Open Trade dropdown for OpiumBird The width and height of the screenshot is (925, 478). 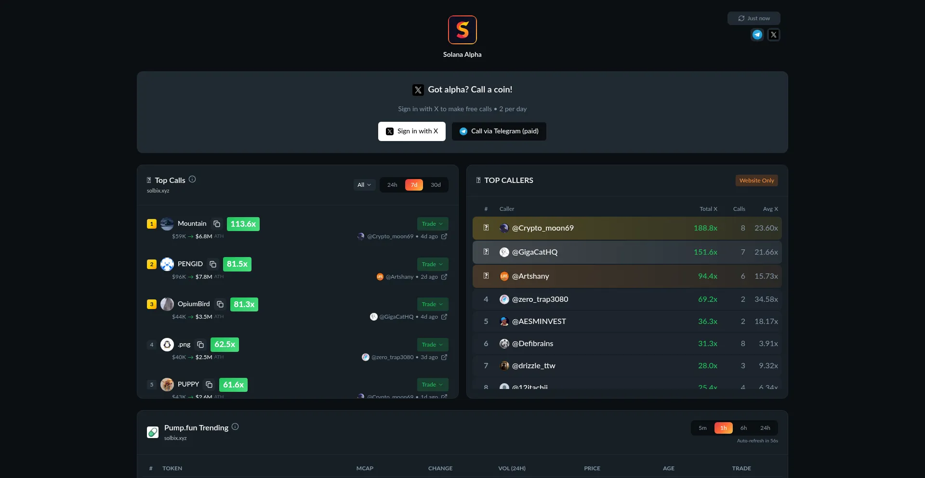(433, 304)
